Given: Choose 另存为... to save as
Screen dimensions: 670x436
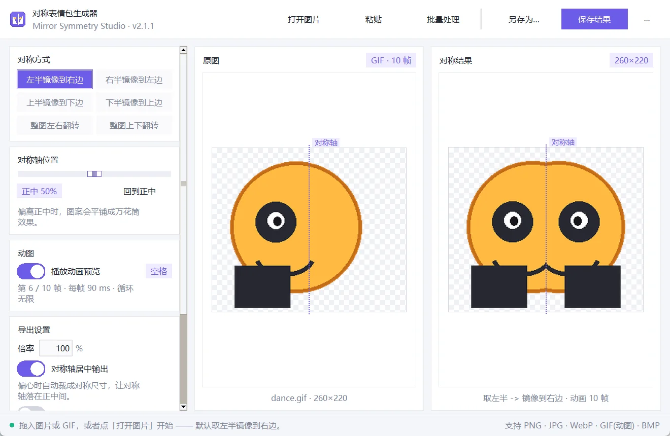Looking at the screenshot, I should point(524,19).
